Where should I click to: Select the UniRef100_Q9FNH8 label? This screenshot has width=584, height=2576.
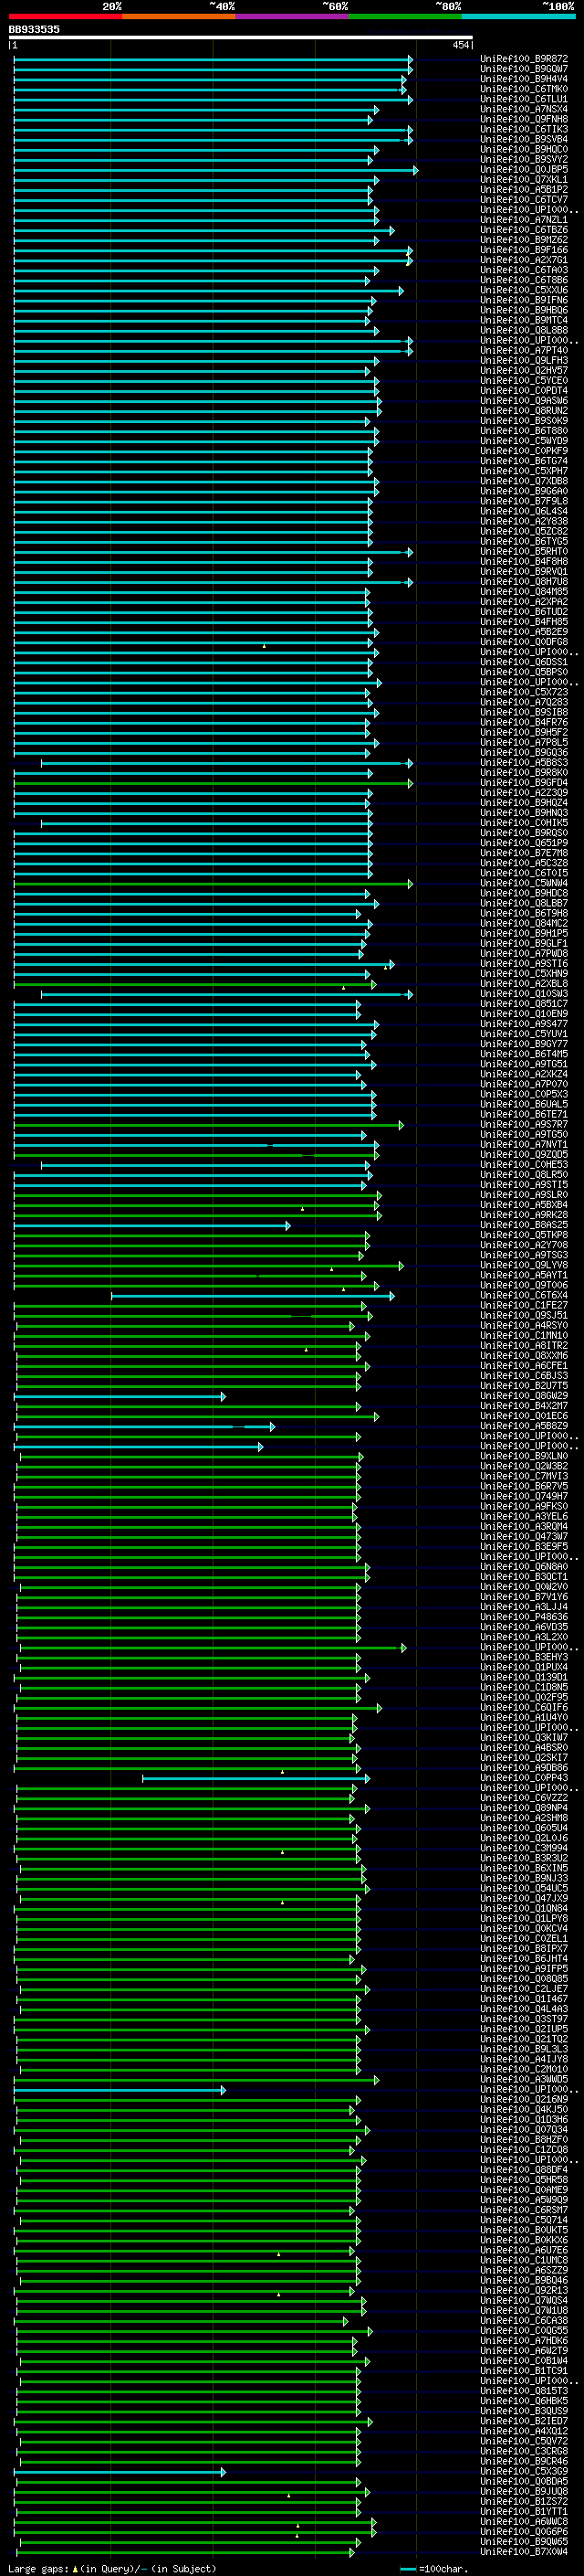524,119
